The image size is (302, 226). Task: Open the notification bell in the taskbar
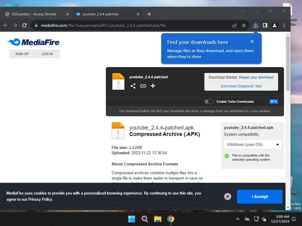294,219
